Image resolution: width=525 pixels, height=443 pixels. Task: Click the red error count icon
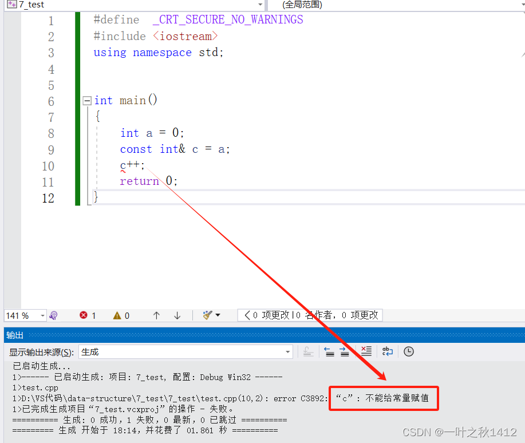coord(84,315)
